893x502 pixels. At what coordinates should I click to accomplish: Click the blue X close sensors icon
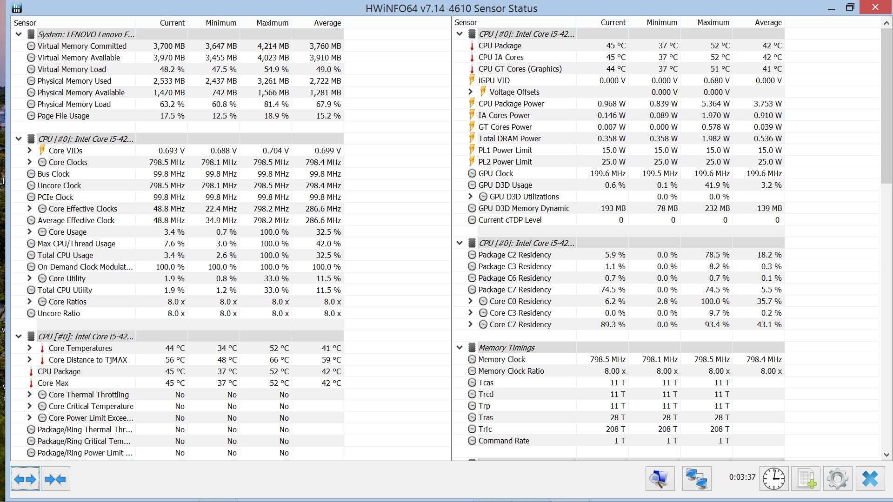(x=870, y=478)
